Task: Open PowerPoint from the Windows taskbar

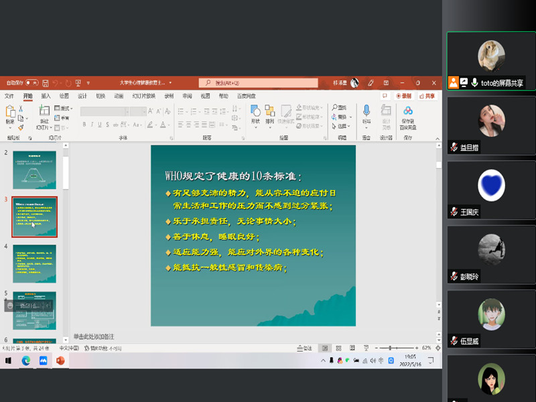Action: 60,360
